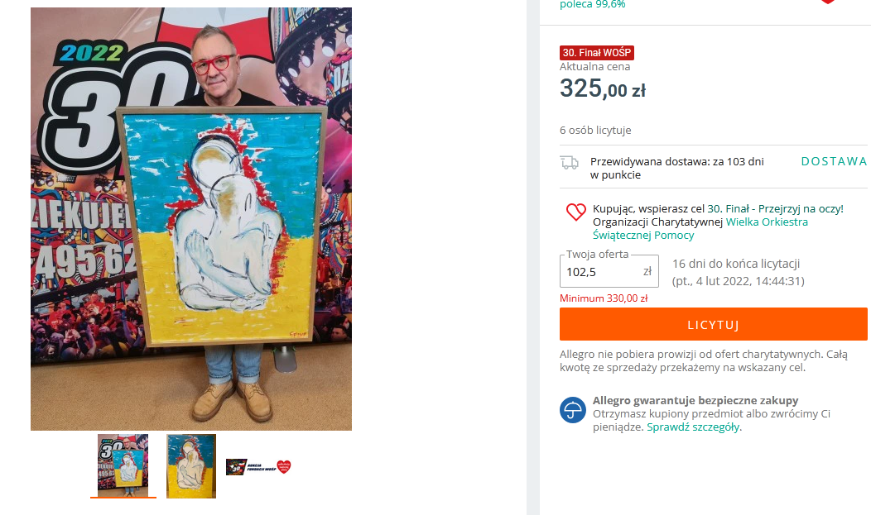Open the 30. Finał - Przejrzyj na oczy! link
The height and width of the screenshot is (515, 871).
coord(775,209)
